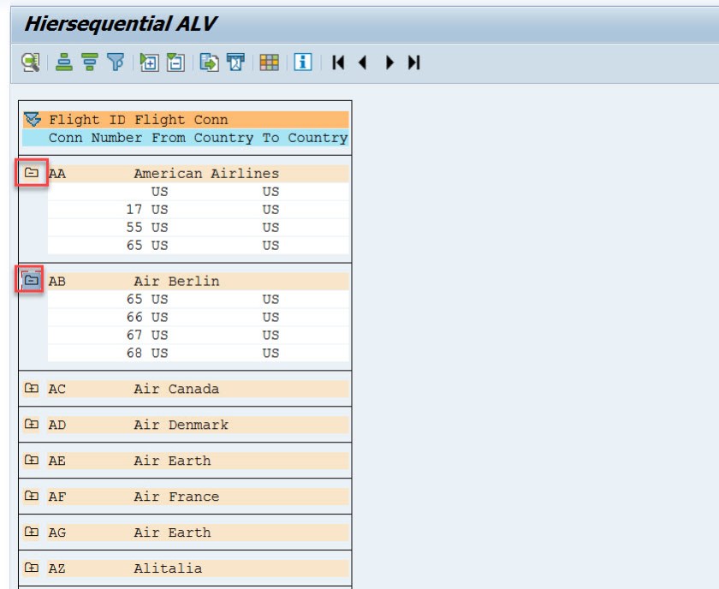This screenshot has height=589, width=719.
Task: Click 'Air France' row text
Action: (176, 497)
